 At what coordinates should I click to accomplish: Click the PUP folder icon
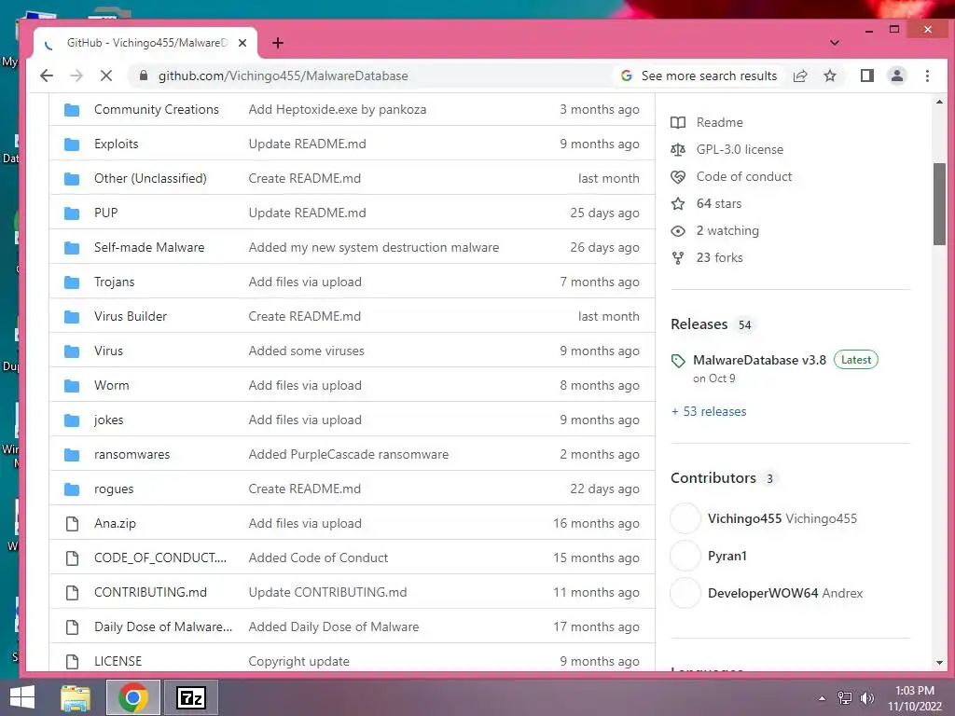(x=72, y=213)
